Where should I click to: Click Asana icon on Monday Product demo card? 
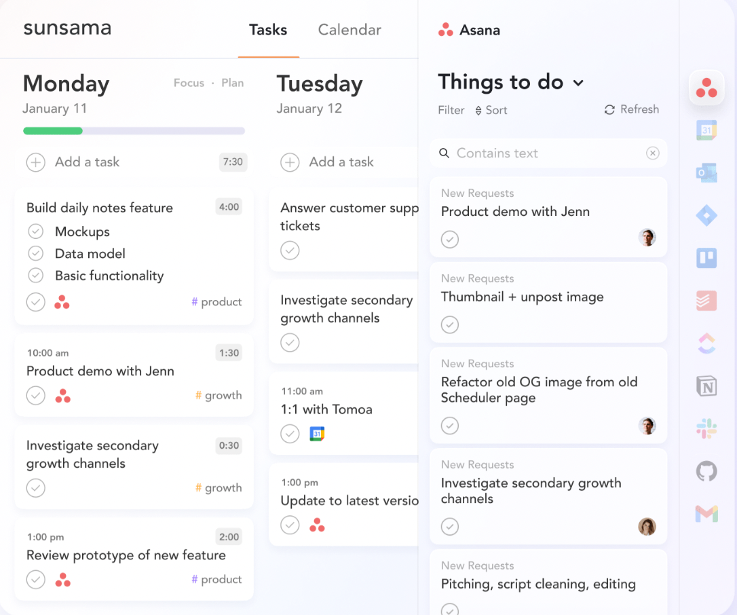[63, 396]
